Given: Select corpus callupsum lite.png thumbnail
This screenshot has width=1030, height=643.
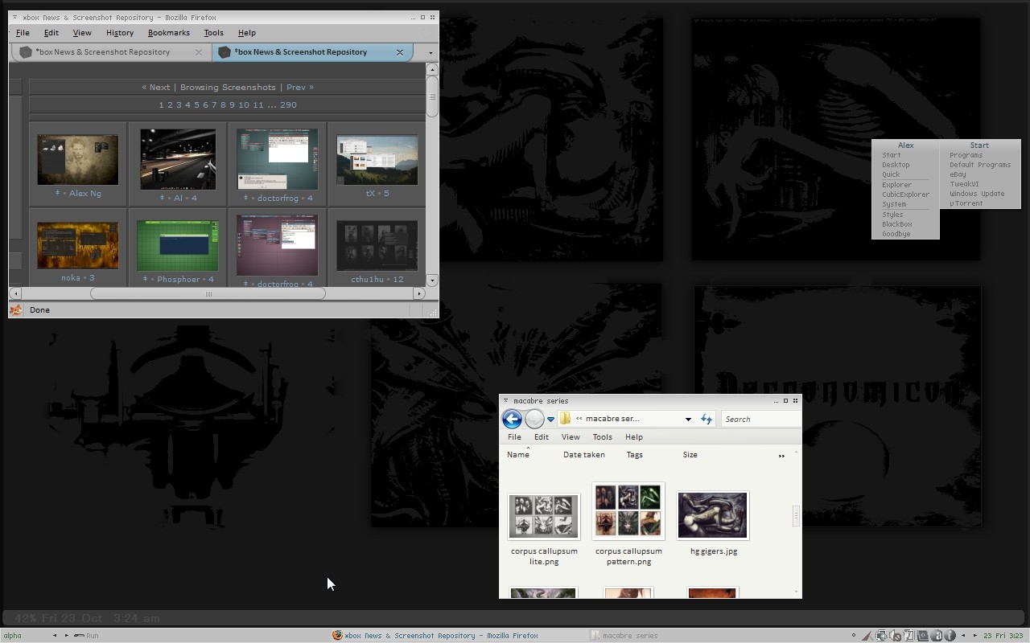Looking at the screenshot, I should pos(544,516).
